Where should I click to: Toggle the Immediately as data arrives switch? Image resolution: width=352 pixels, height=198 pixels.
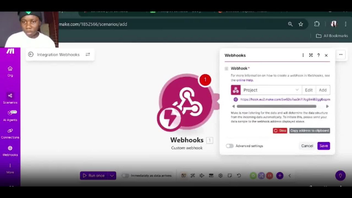125,175
